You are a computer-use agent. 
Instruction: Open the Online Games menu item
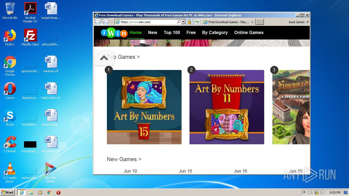[x=249, y=32]
